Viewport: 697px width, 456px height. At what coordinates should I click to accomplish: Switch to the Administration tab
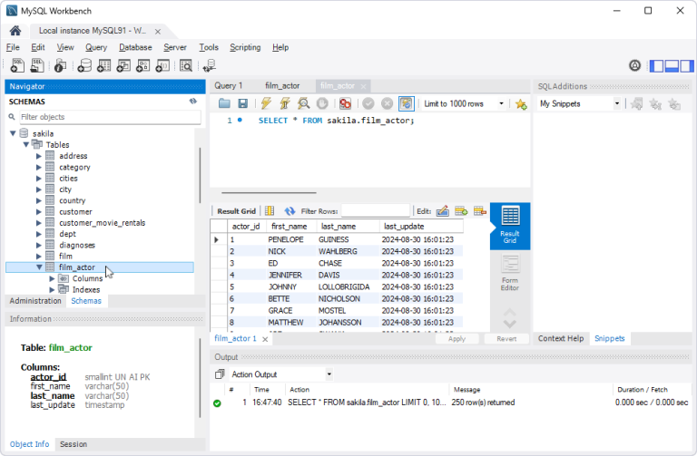[x=34, y=301]
